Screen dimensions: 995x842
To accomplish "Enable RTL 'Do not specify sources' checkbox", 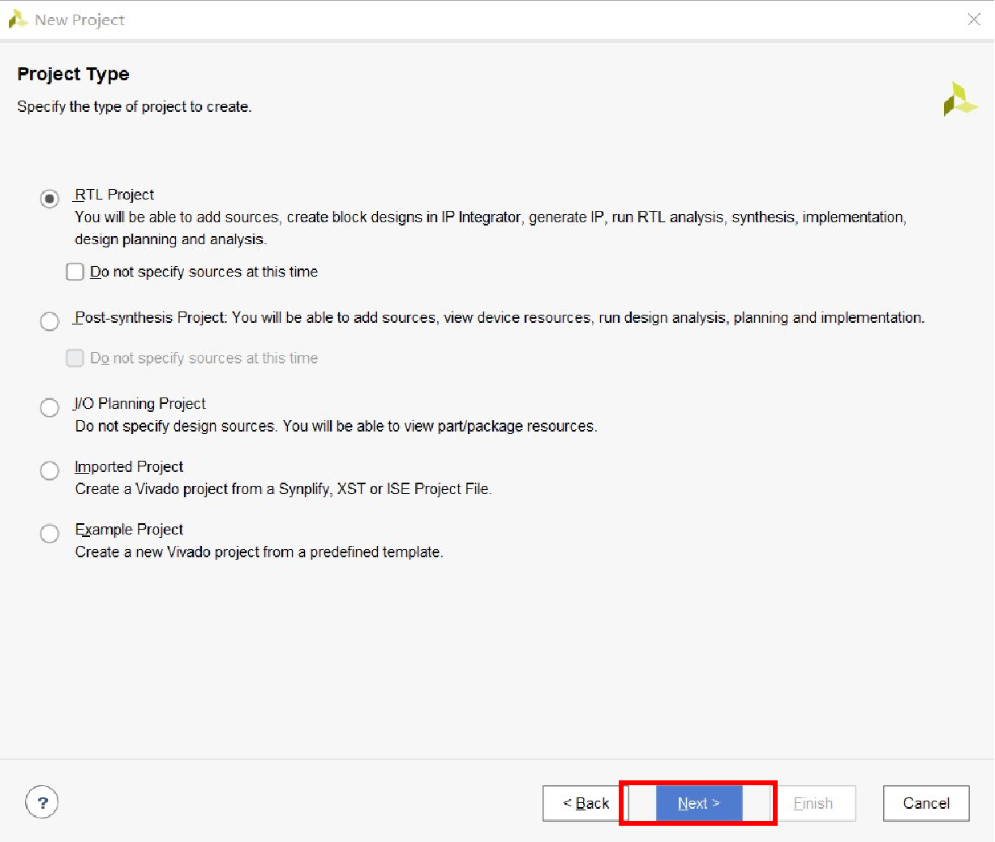I will (x=75, y=272).
